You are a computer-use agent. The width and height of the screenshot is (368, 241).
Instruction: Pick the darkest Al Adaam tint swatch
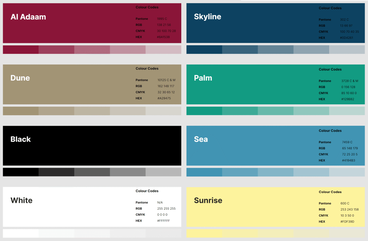tap(20, 50)
